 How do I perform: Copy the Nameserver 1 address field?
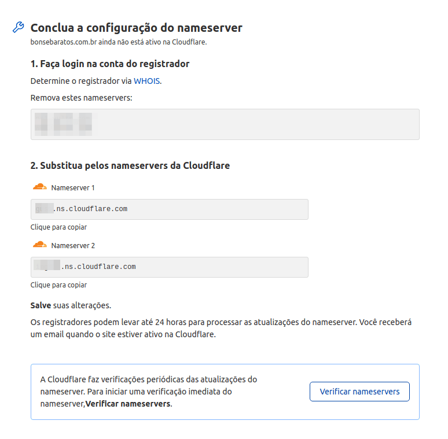click(x=169, y=209)
